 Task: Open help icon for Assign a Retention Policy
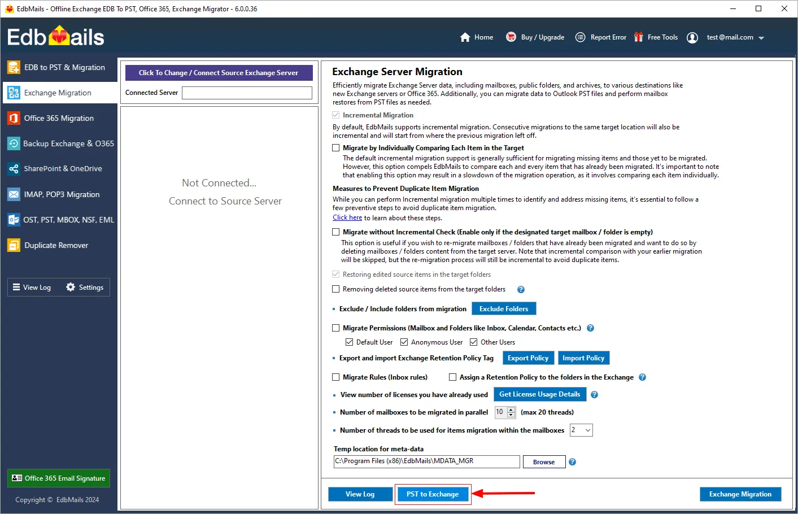point(642,377)
